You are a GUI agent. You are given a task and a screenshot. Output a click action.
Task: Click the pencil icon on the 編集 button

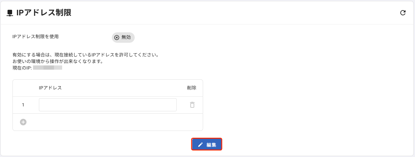pyautogui.click(x=200, y=145)
